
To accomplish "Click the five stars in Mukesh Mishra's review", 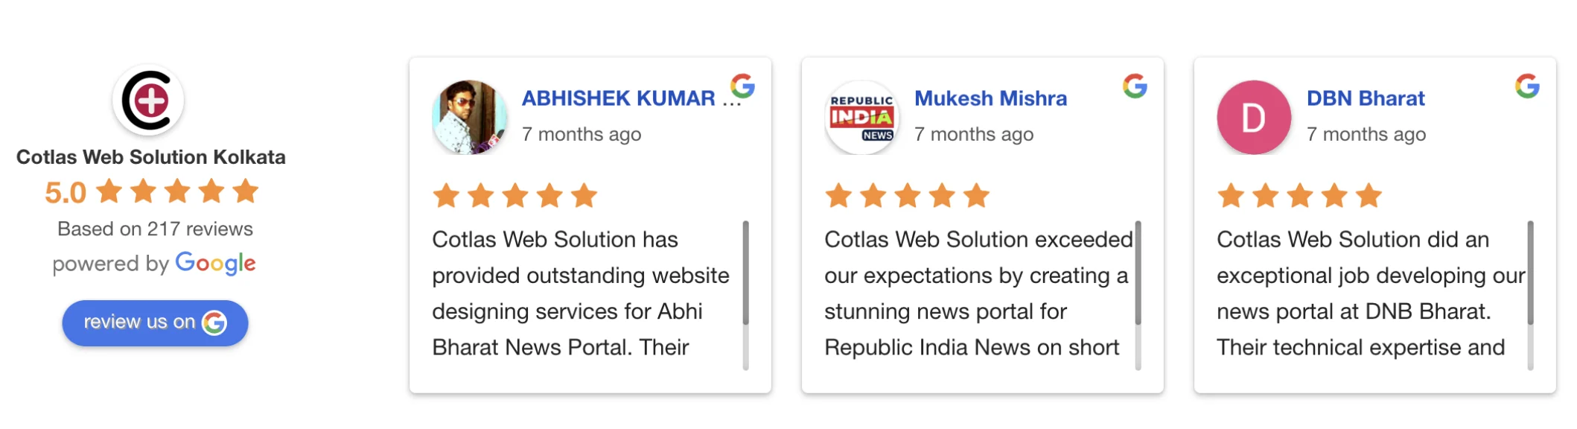I will point(908,196).
